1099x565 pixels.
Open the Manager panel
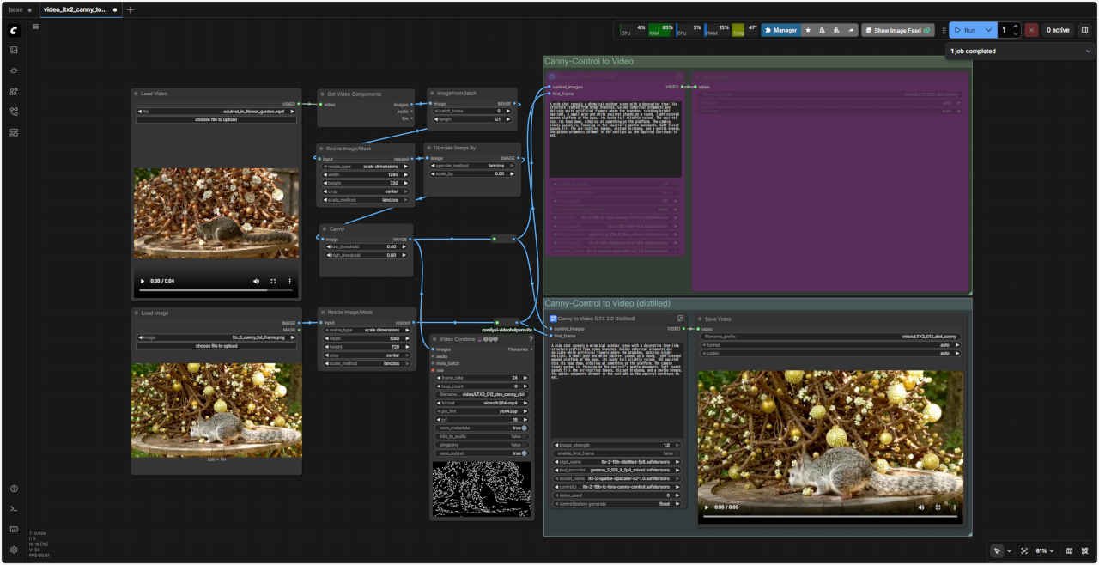(x=780, y=30)
